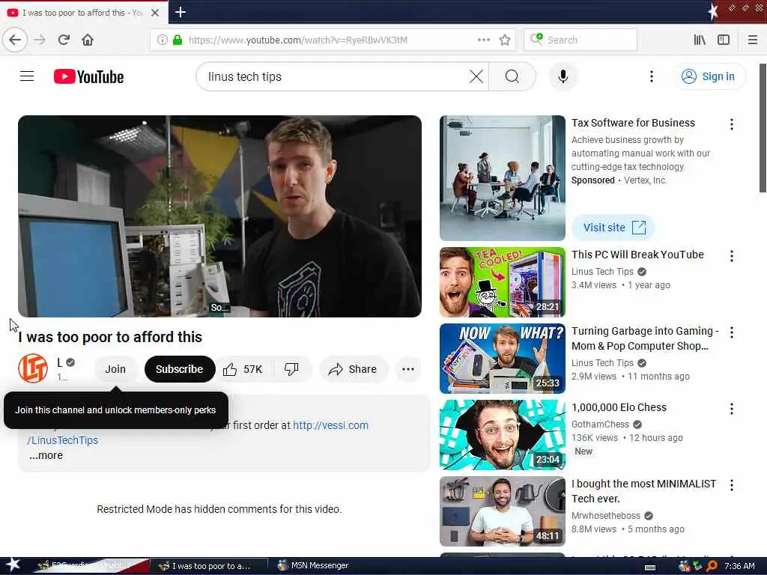Open the vessi.com link in description
The width and height of the screenshot is (767, 575).
tap(330, 425)
